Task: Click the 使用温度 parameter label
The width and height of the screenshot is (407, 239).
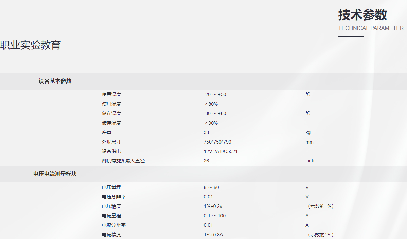Action: (111, 94)
